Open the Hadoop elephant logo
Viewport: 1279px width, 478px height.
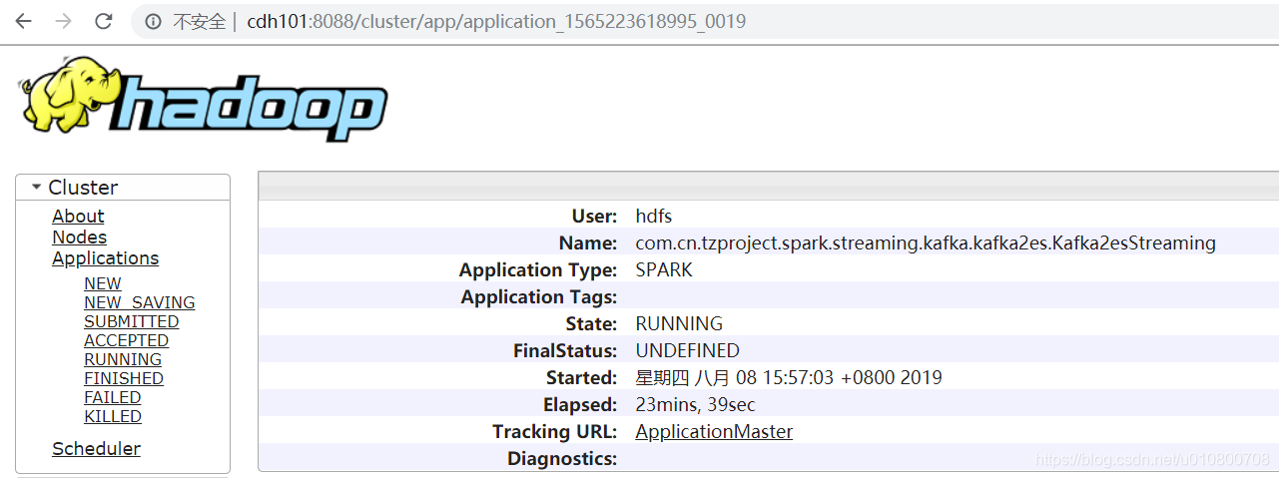[x=203, y=99]
